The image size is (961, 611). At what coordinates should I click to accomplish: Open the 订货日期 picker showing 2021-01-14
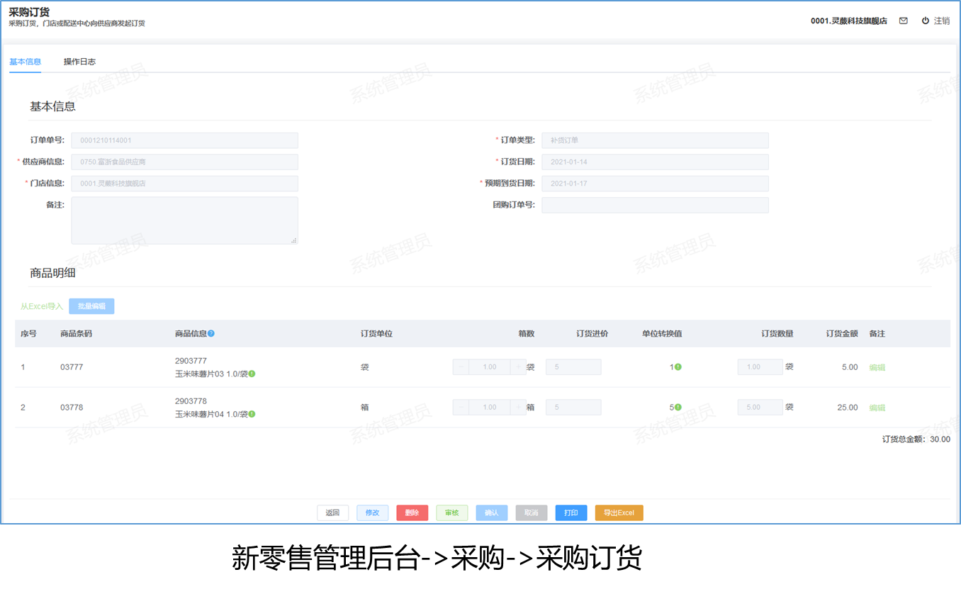tap(655, 162)
